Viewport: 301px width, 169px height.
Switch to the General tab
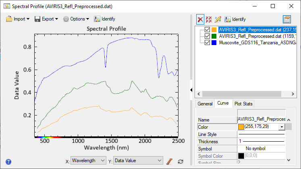(x=205, y=104)
